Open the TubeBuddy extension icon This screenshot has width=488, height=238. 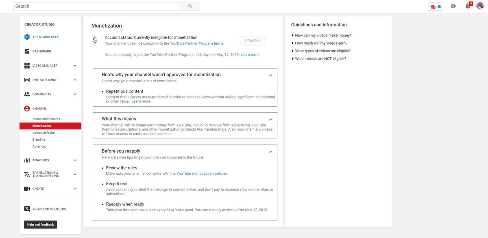click(436, 6)
